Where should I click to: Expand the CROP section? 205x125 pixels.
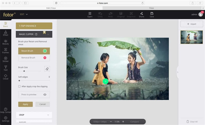coord(34,115)
